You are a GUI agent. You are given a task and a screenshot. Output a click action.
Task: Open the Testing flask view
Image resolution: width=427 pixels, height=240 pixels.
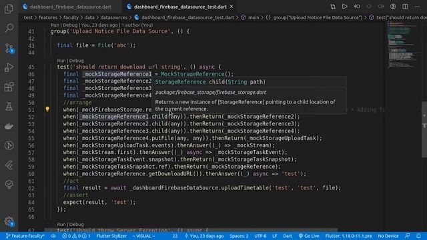[x=9, y=107]
